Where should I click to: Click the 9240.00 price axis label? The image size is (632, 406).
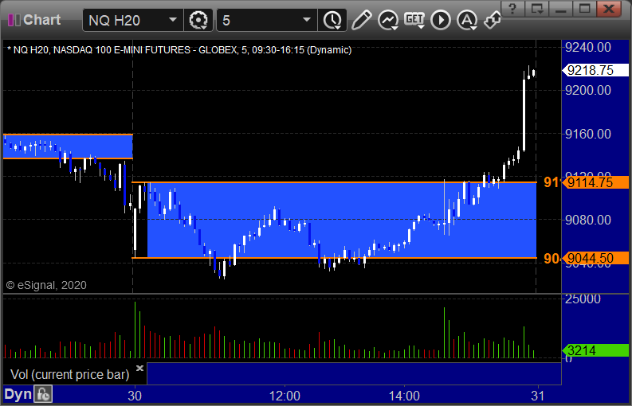pos(588,48)
